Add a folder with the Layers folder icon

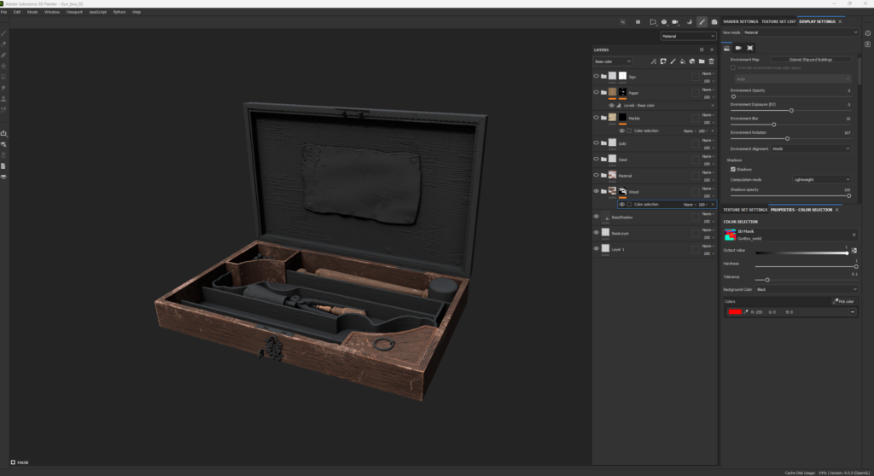coord(702,61)
